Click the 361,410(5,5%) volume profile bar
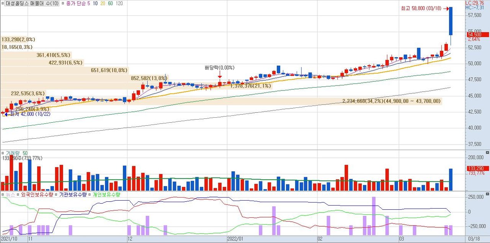The image size is (490, 243). [x=36, y=55]
